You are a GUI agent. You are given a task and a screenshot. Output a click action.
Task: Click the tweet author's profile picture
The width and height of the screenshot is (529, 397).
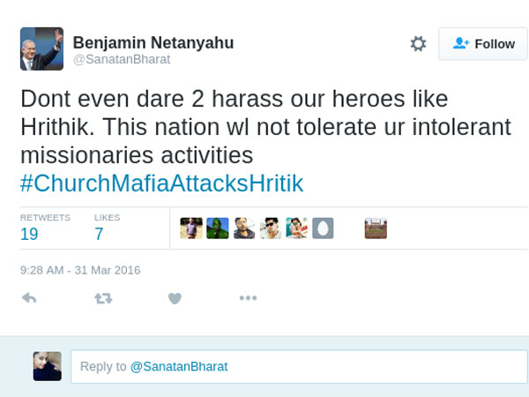[41, 49]
